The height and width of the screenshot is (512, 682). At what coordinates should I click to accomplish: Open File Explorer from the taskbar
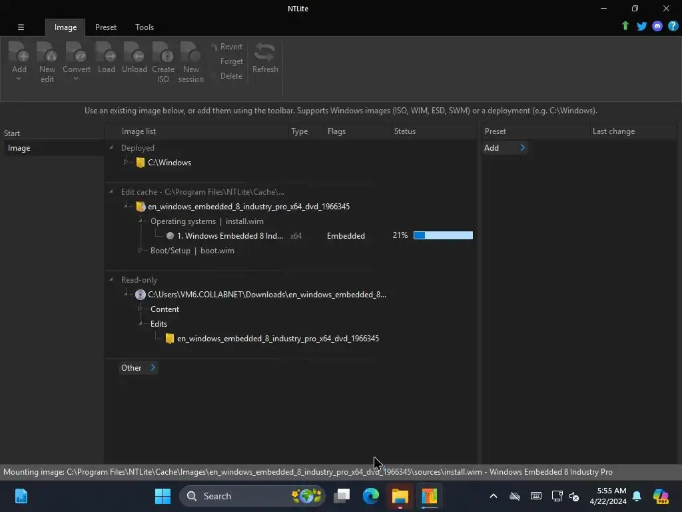(400, 496)
